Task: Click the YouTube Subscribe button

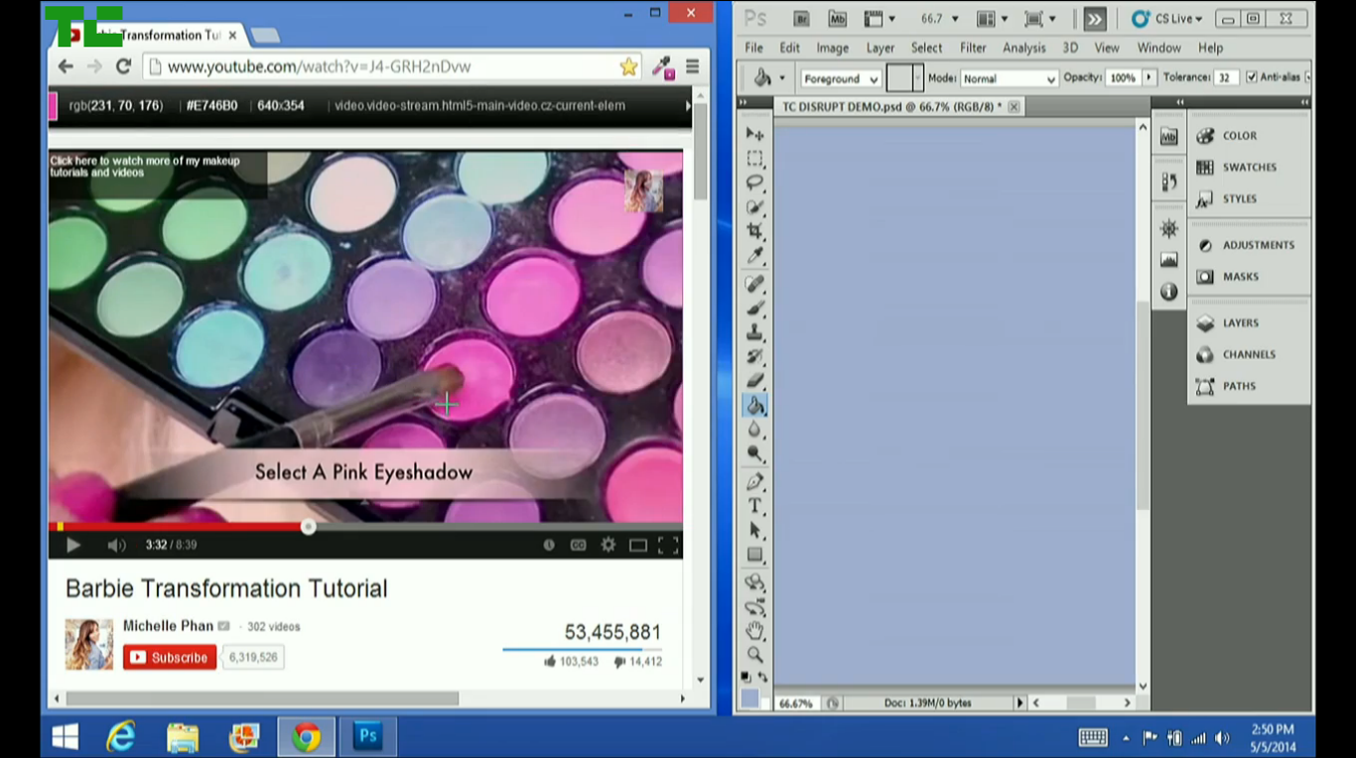Action: tap(170, 657)
